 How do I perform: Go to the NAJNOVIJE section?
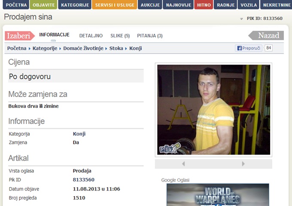[178, 5]
